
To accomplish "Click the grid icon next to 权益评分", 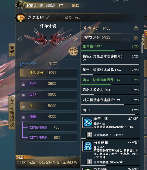I will (x=136, y=38).
